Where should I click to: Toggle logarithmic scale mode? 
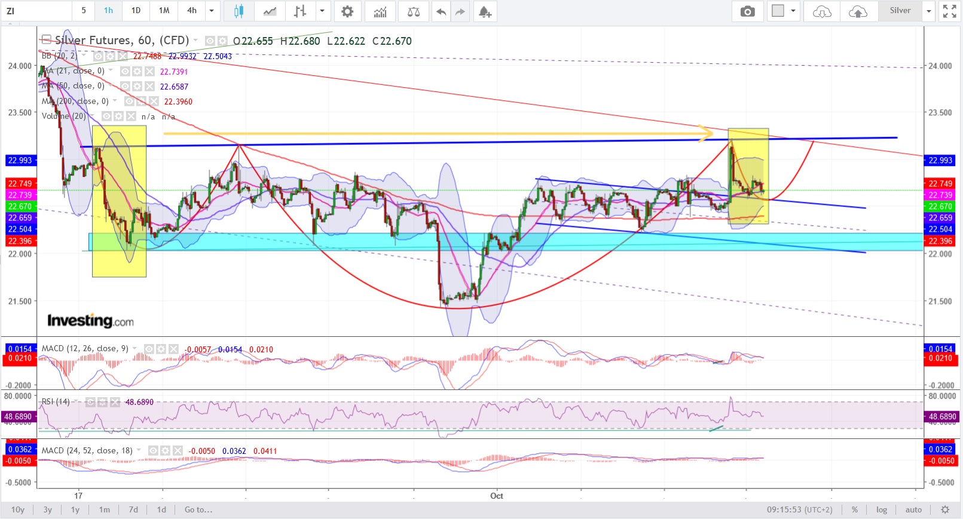[882, 509]
